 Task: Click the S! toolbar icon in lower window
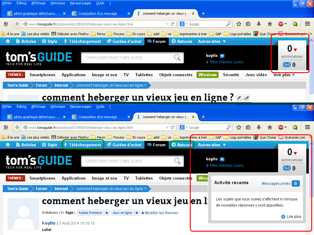click(6, 128)
